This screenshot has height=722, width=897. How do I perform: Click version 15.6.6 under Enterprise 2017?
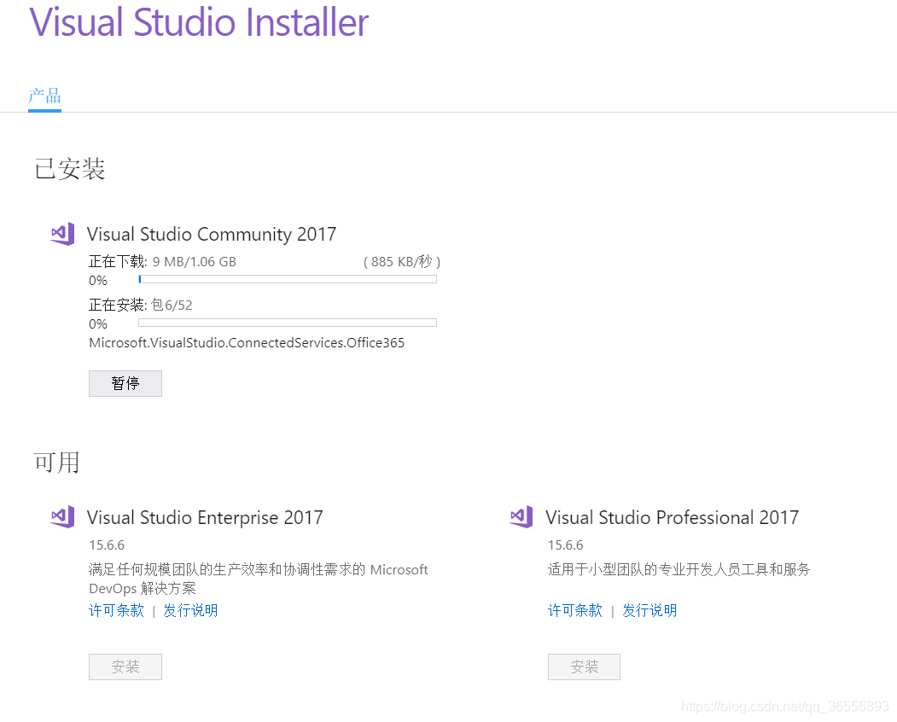(x=107, y=545)
